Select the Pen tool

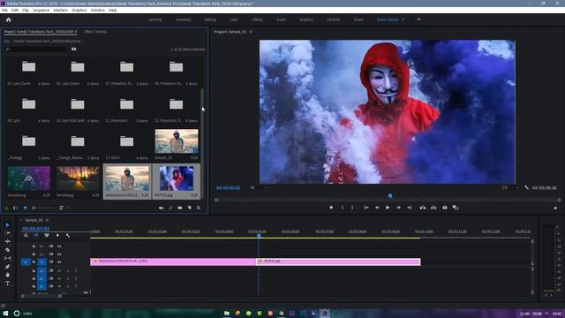coord(8,267)
